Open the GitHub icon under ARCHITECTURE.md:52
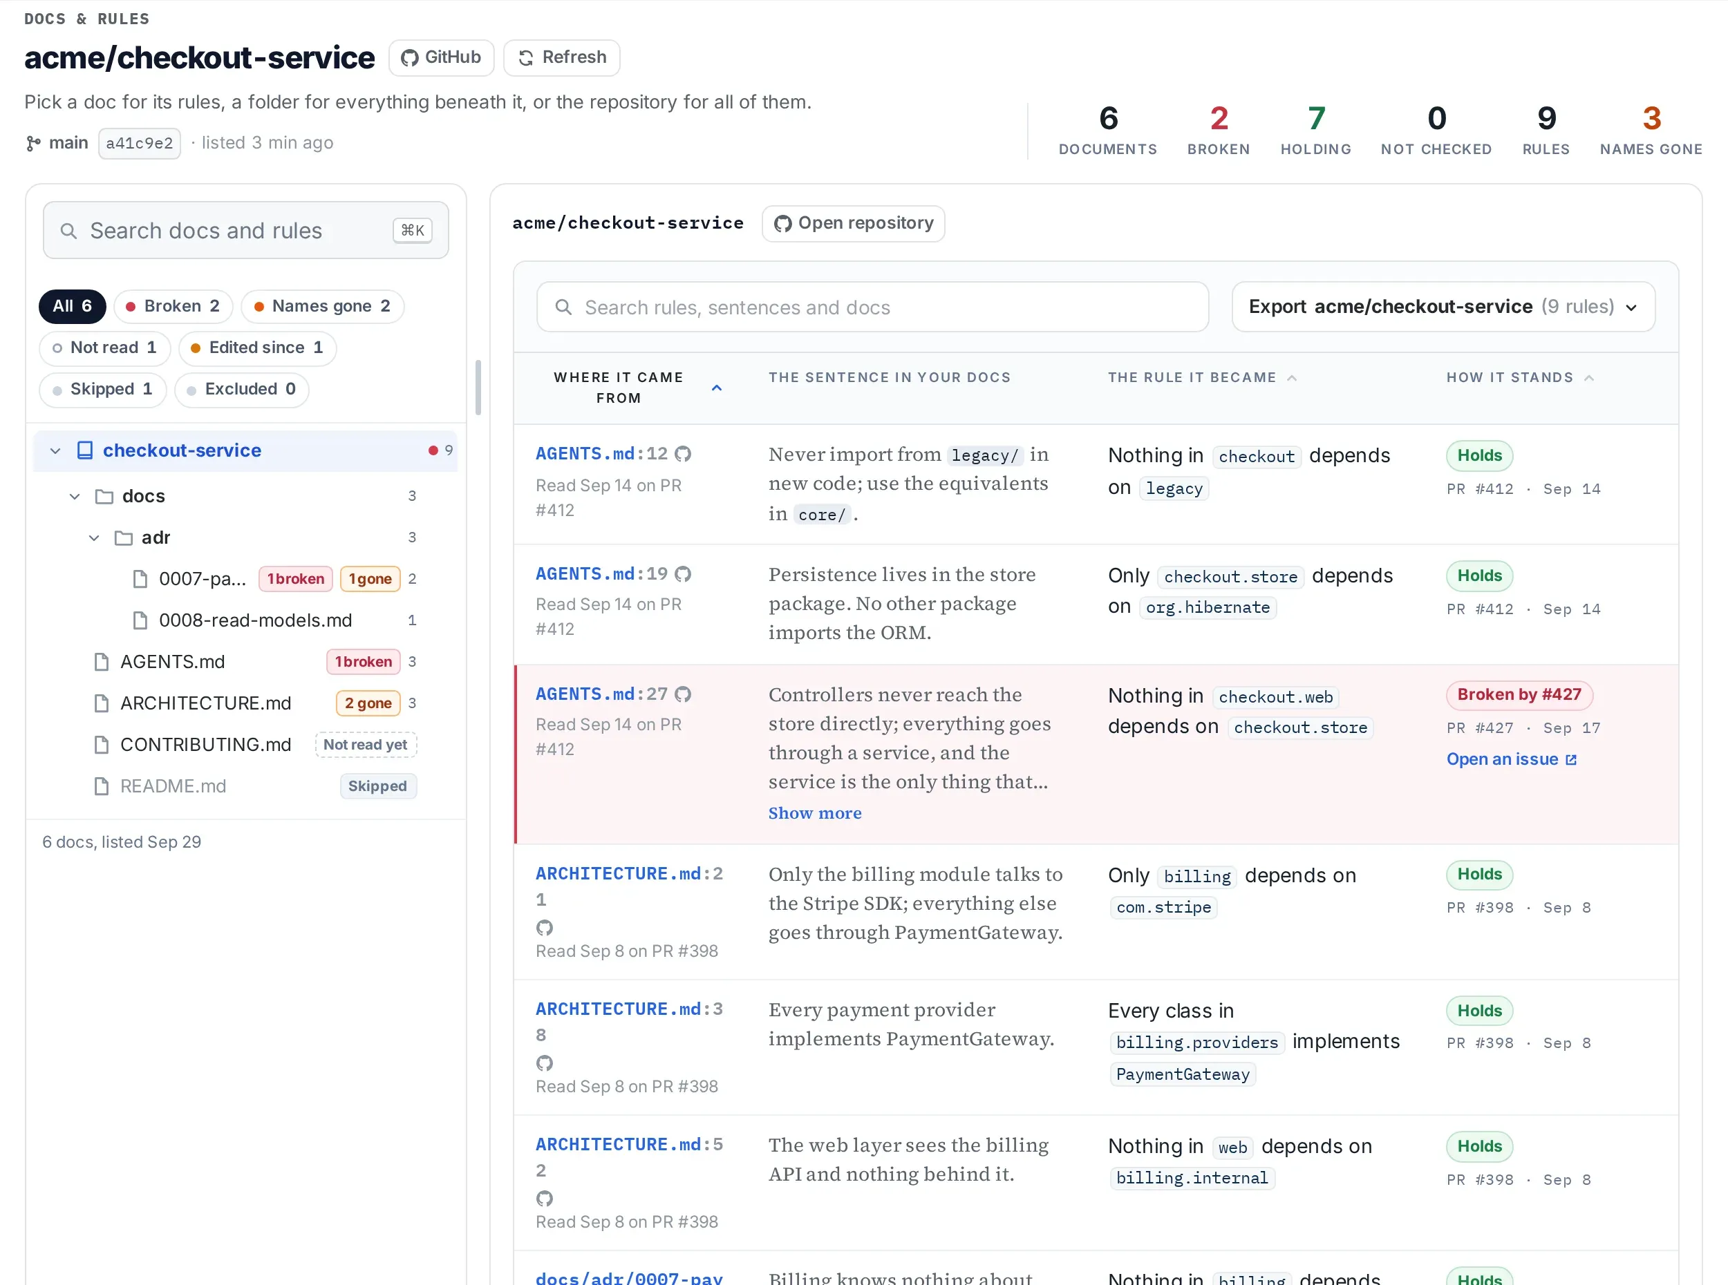The image size is (1728, 1285). click(545, 1198)
